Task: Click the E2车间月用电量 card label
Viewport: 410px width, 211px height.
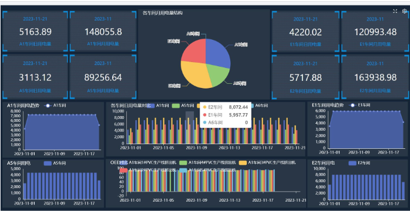Action: 375,91
